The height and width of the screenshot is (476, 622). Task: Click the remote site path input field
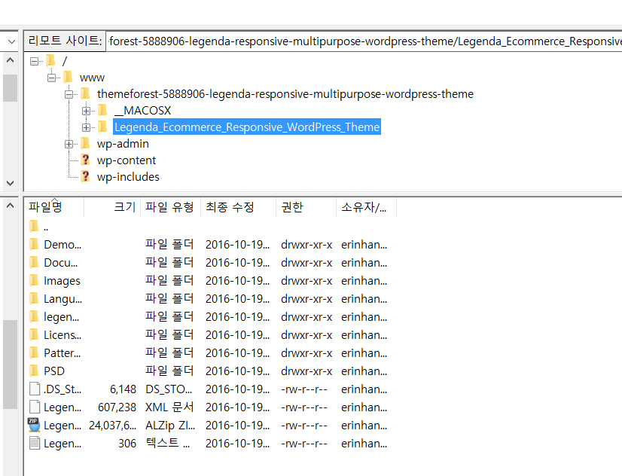point(364,41)
